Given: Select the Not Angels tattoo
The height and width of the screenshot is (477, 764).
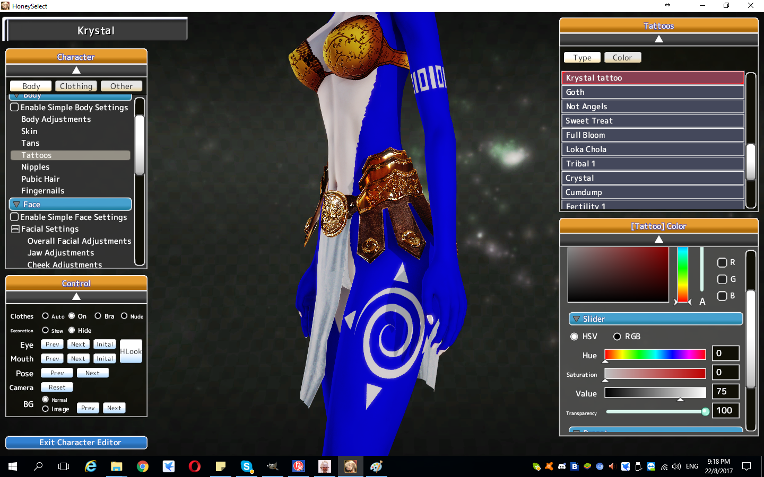Looking at the screenshot, I should click(653, 107).
